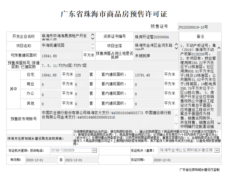Viewport: 226px width, 176px height.
Task: Click the 珠海市金湾区住房和城乡建设局 combo box
Action: point(189,150)
